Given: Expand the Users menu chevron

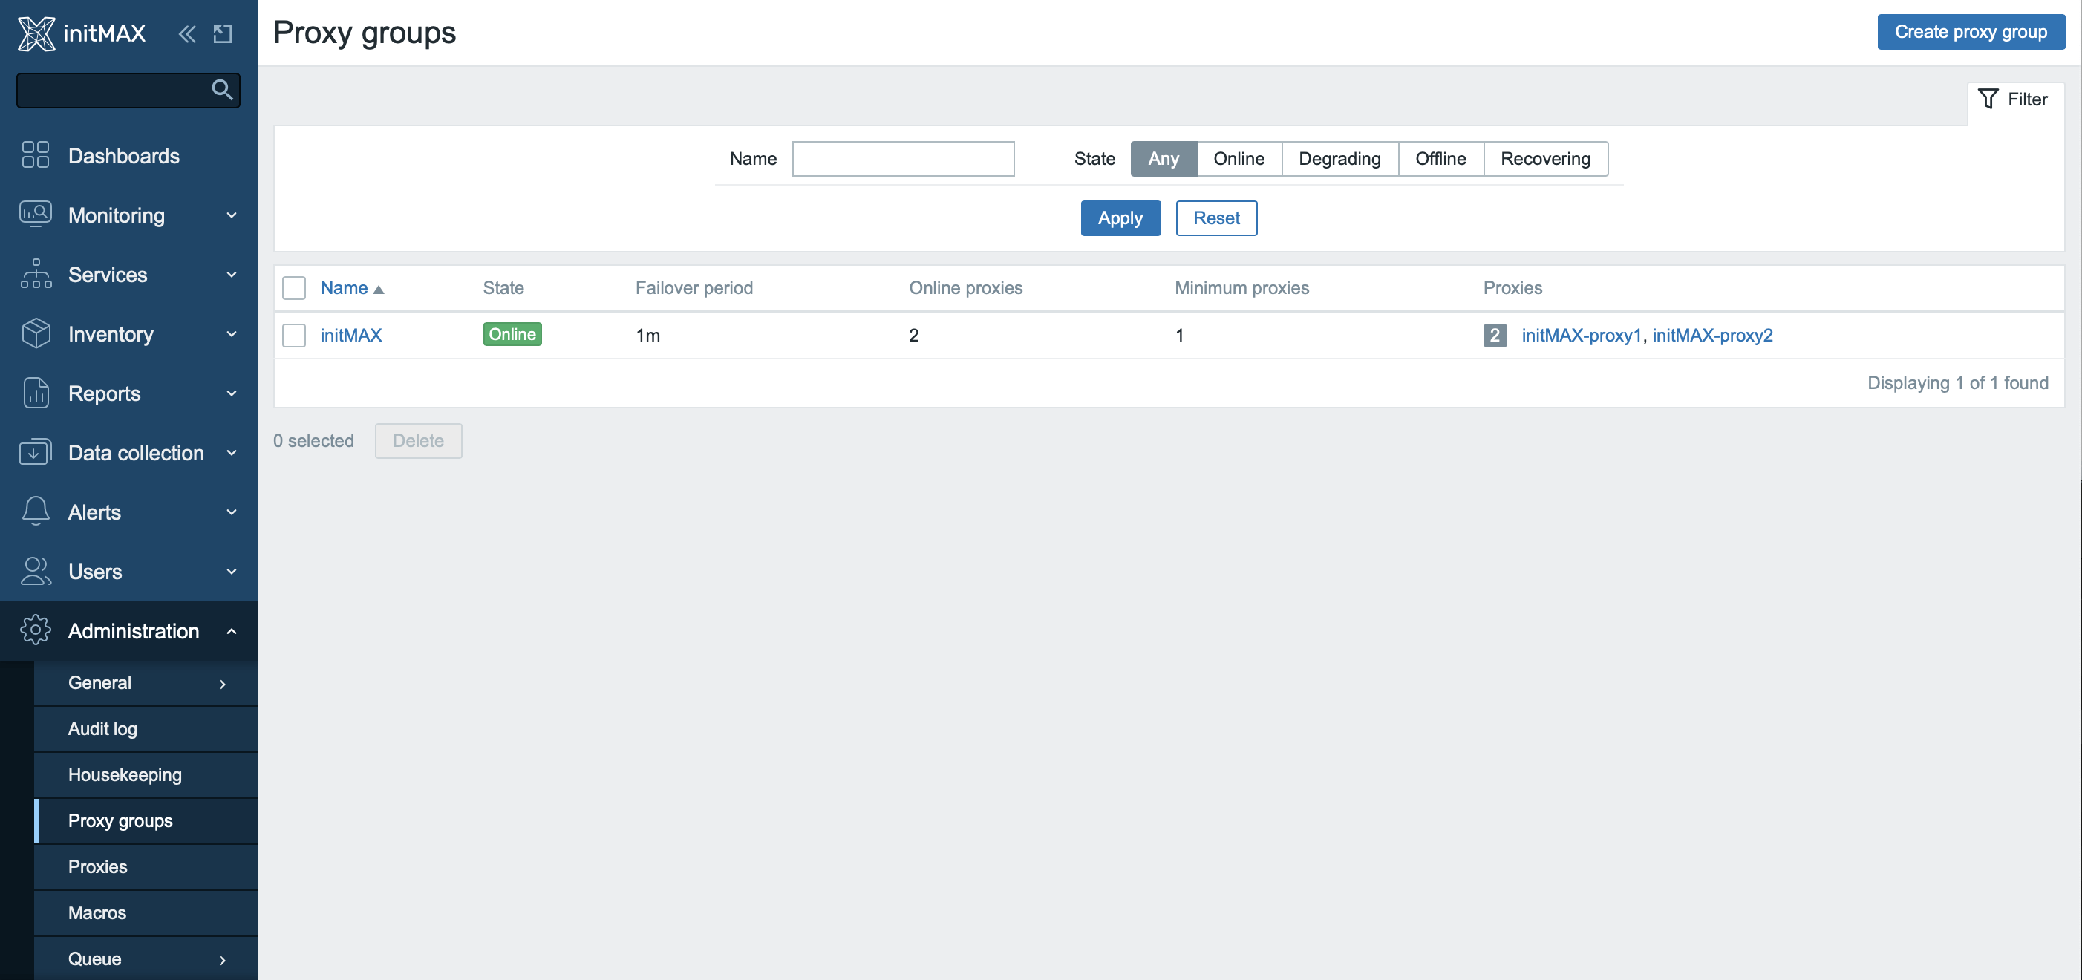Looking at the screenshot, I should point(232,571).
